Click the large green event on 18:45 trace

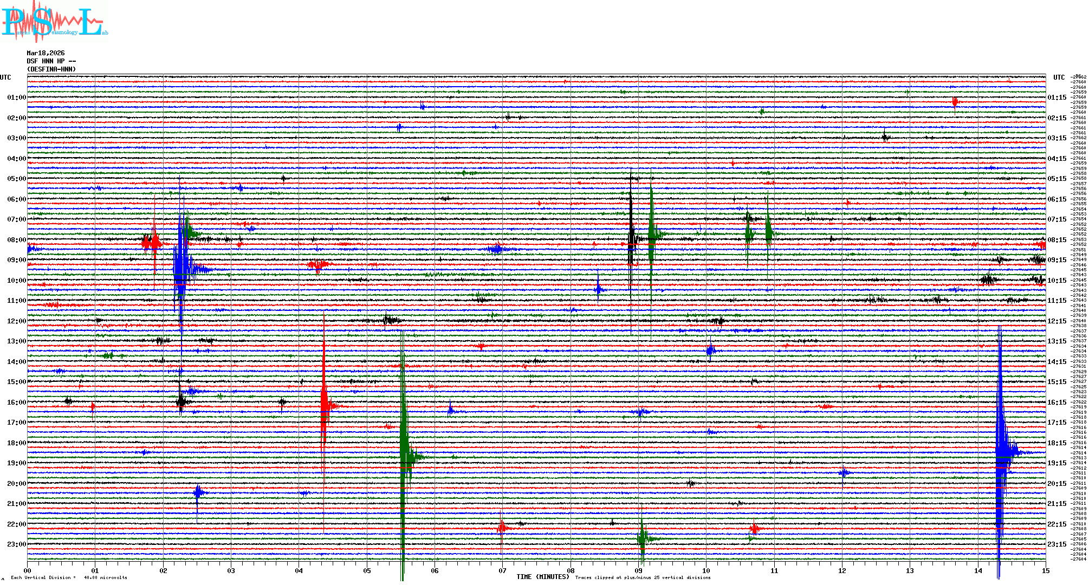pyautogui.click(x=404, y=456)
